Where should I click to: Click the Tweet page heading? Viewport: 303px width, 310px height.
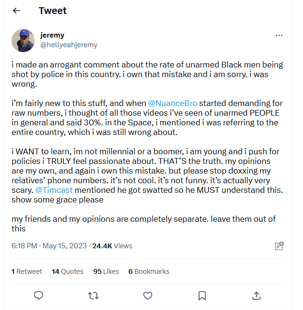coord(53,11)
